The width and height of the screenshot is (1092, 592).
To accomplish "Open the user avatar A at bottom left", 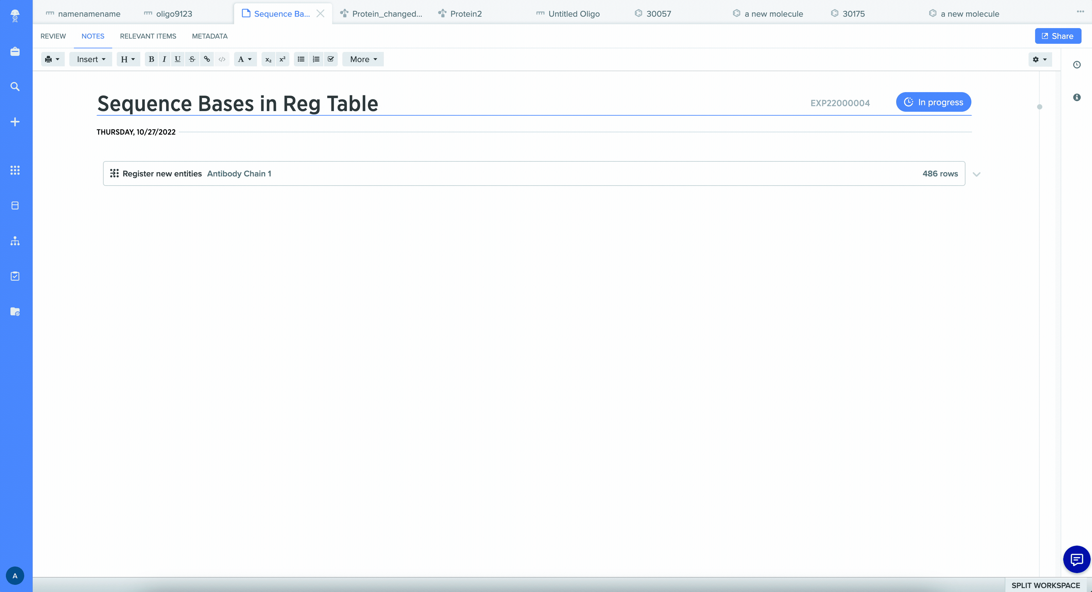I will click(x=15, y=576).
